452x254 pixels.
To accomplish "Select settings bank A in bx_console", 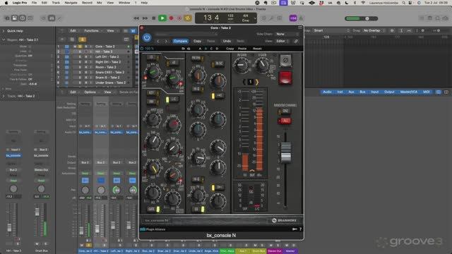I will point(200,49).
